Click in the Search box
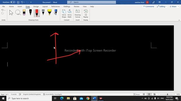The height and width of the screenshot is (101, 181). (x=92, y=2)
